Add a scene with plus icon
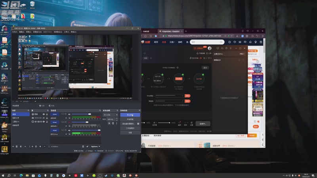Image resolution: width=317 pixels, height=178 pixels. (x=13, y=146)
